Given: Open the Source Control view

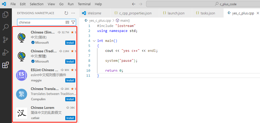Looking at the screenshot, I should click(6, 40).
